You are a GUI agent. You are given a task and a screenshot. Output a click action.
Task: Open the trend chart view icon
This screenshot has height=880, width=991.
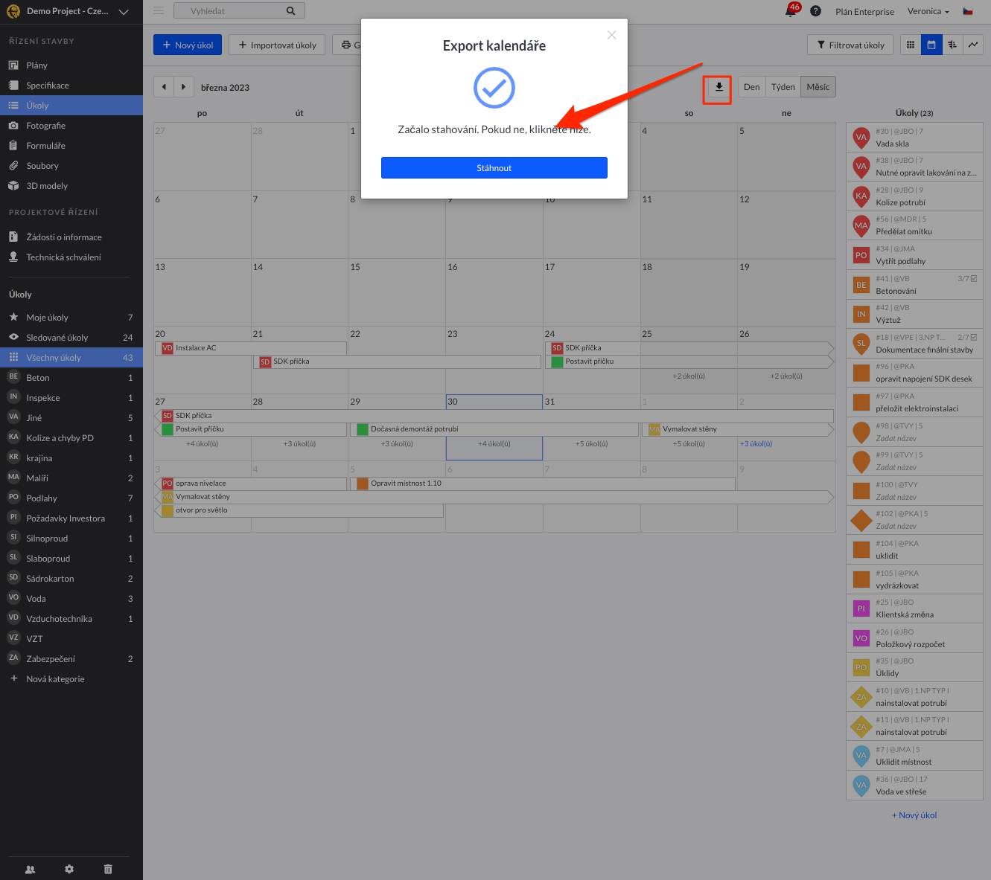point(973,45)
